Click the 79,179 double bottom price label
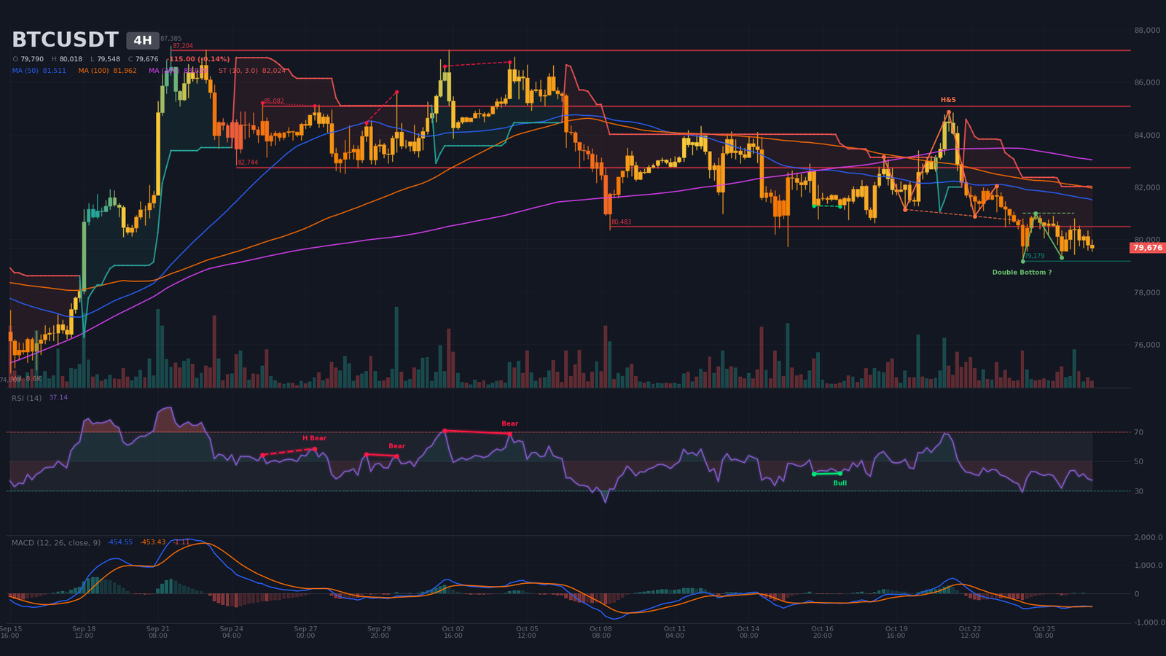The image size is (1166, 656). (1035, 257)
